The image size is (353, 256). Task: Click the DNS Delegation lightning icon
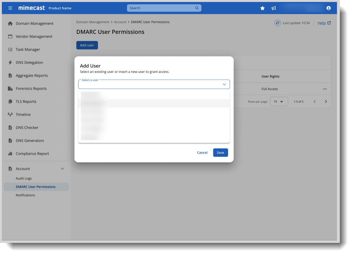[x=10, y=62]
